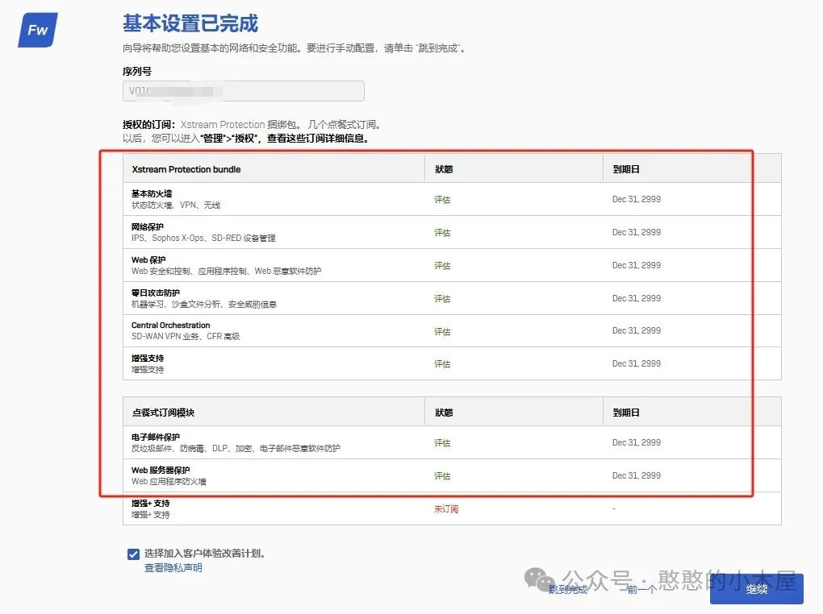Click the 跳到完成 skip to finish link

tap(568, 589)
